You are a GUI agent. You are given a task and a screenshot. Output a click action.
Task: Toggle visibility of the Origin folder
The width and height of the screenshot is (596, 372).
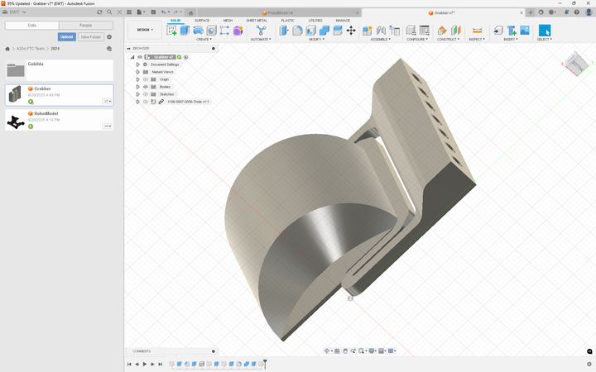(x=146, y=79)
